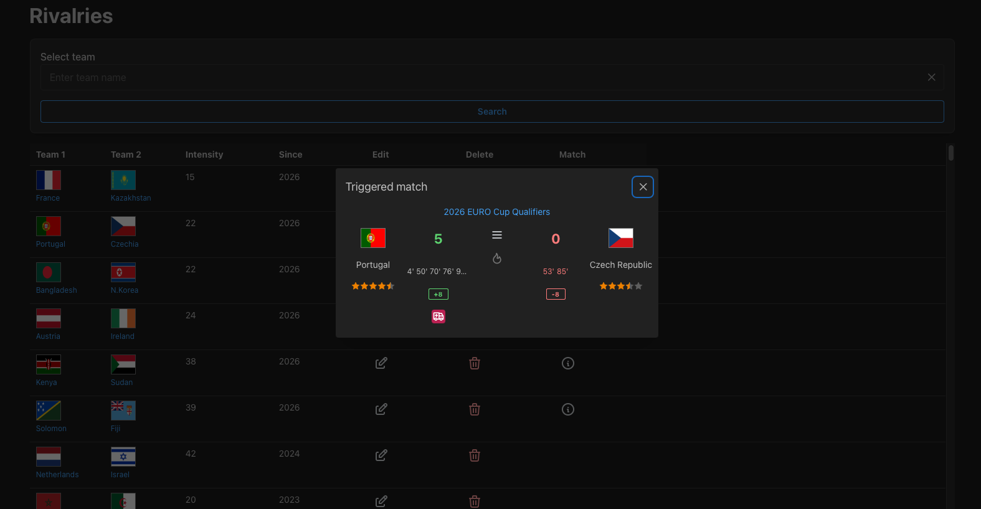This screenshot has width=981, height=509.
Task: Click the year 2024 in Netherlands row
Action: pyautogui.click(x=290, y=454)
